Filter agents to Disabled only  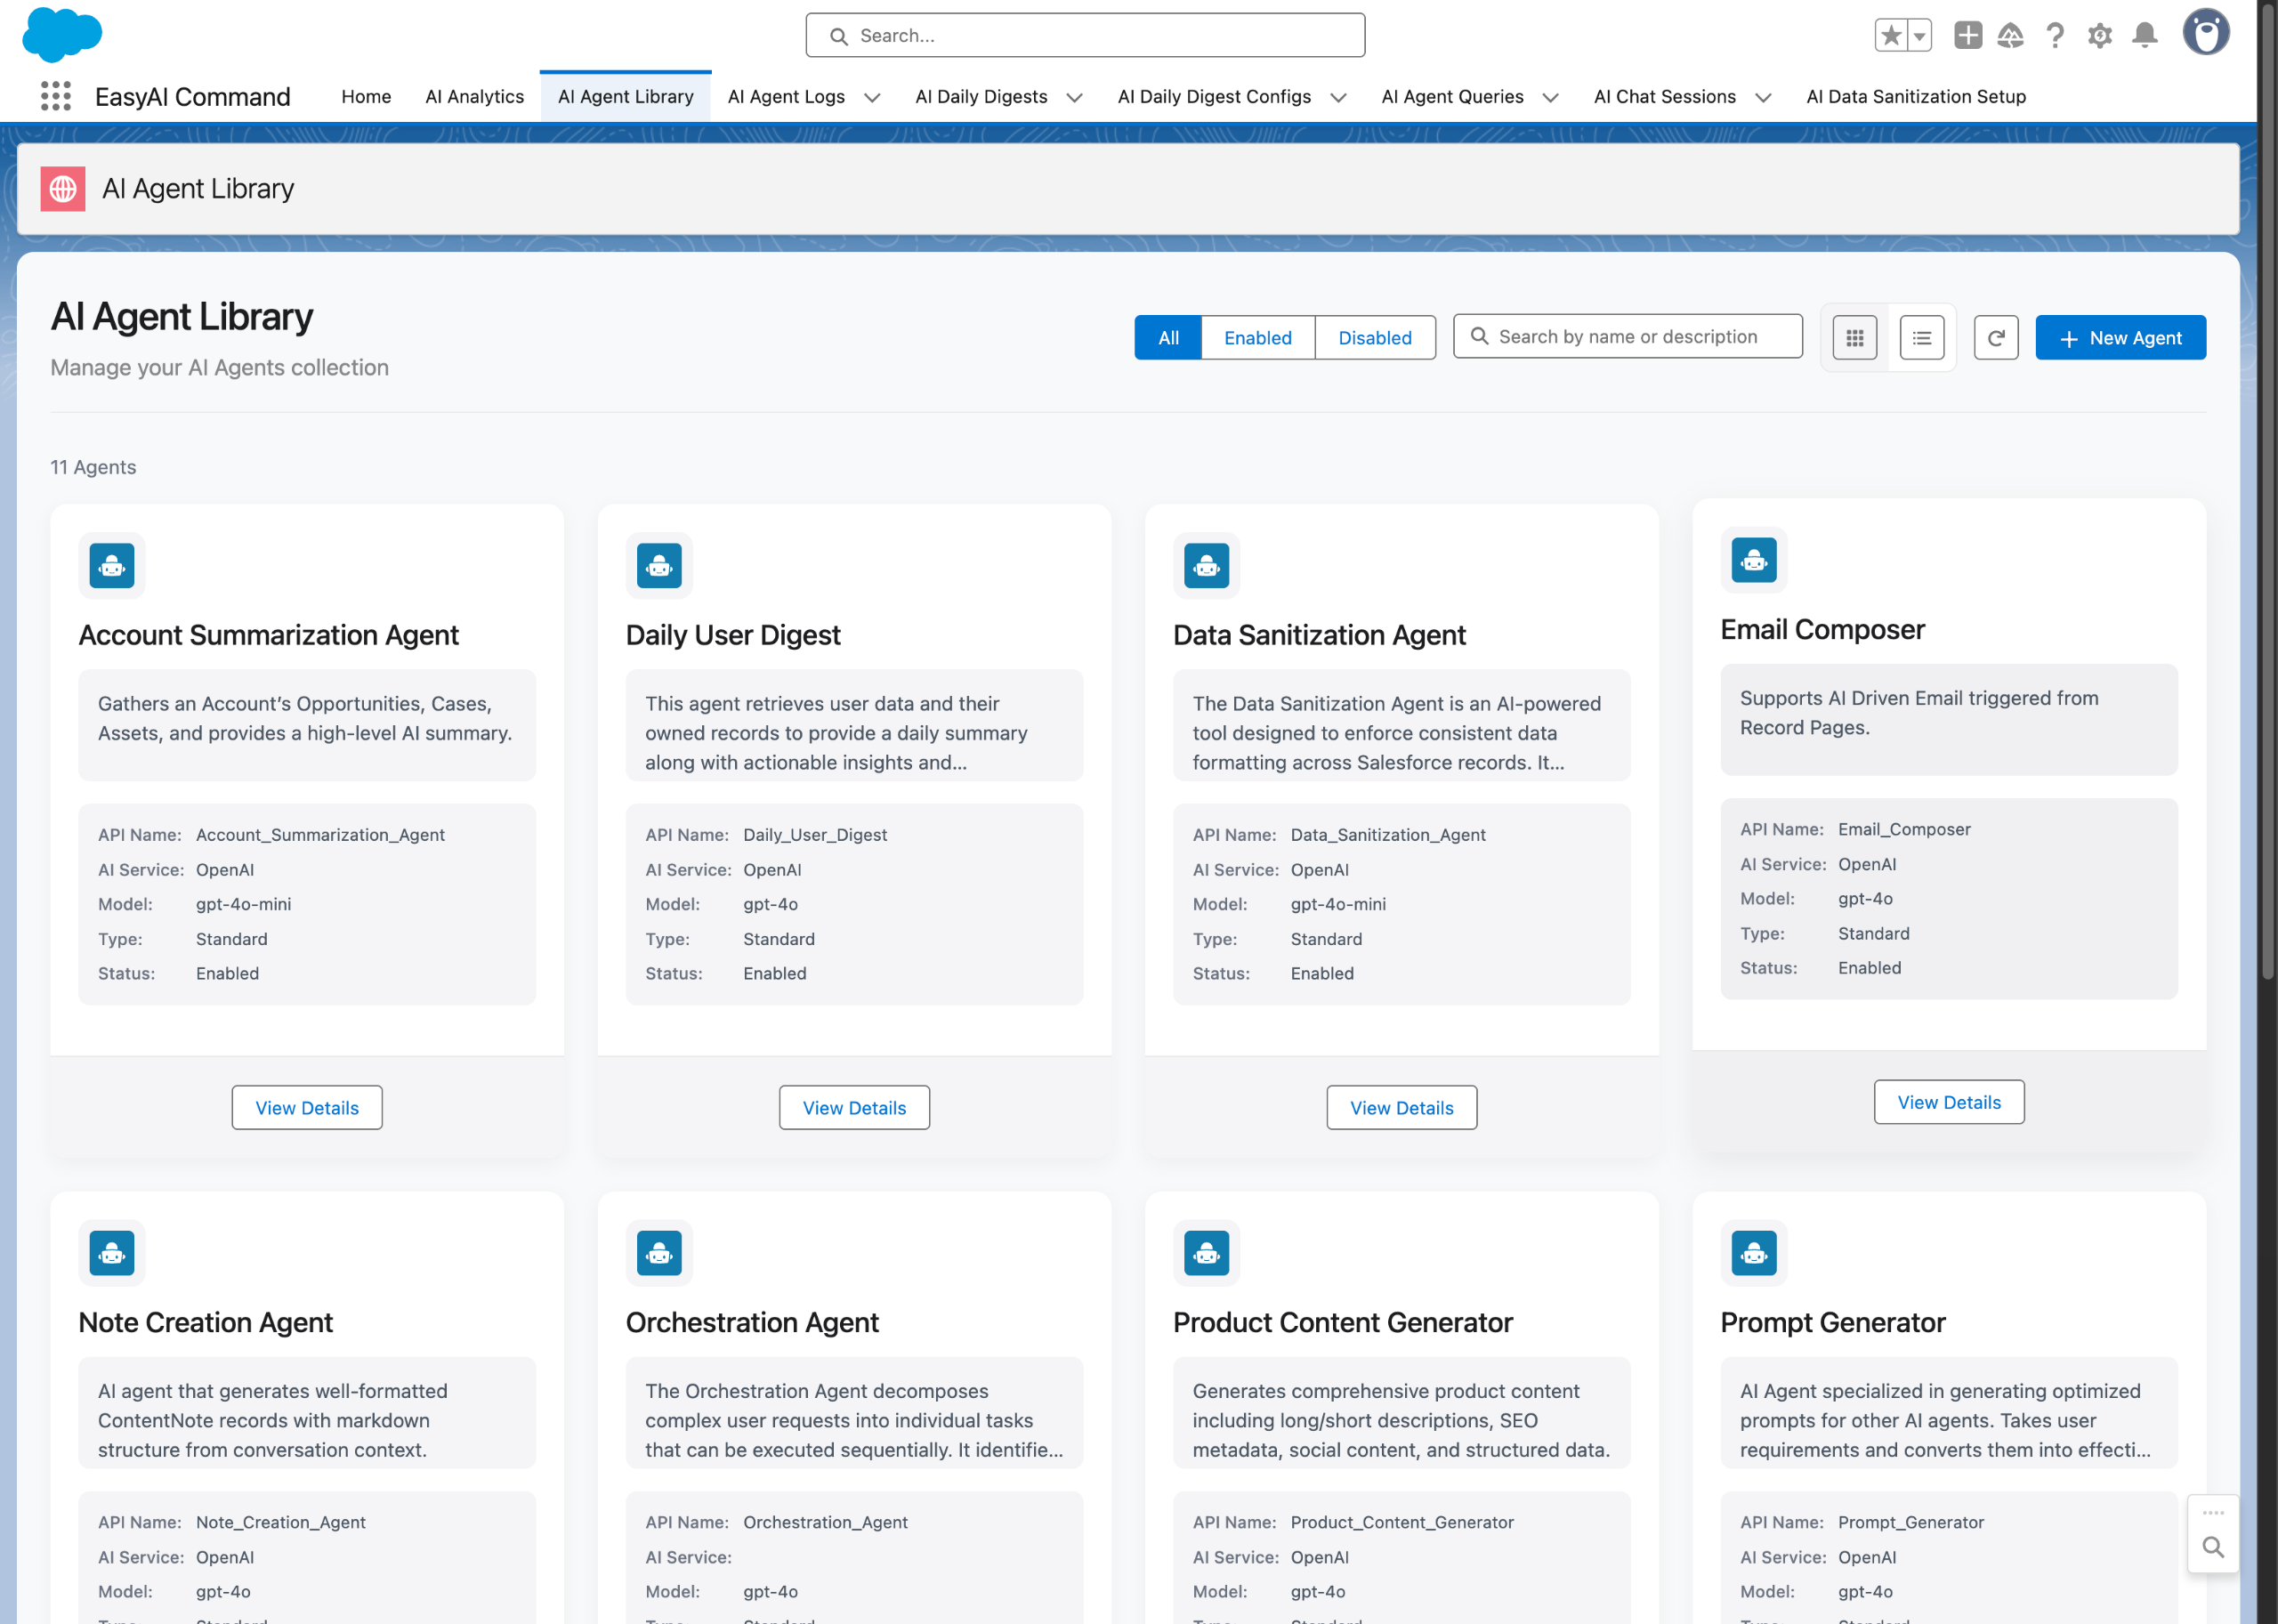[1374, 338]
